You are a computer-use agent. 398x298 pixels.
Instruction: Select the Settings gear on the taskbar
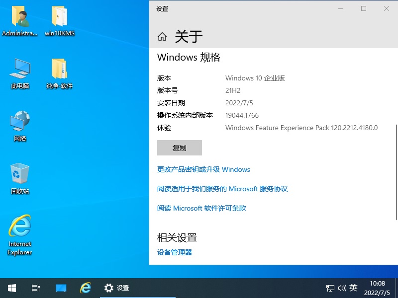[109, 288]
